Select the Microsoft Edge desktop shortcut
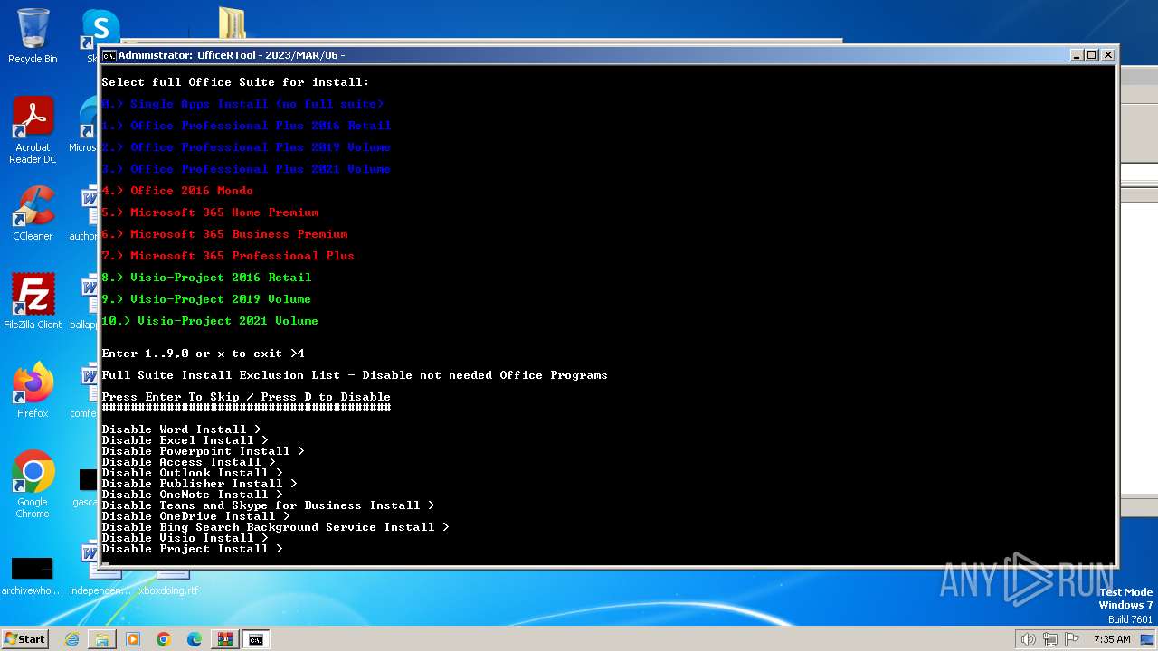 coord(89,125)
